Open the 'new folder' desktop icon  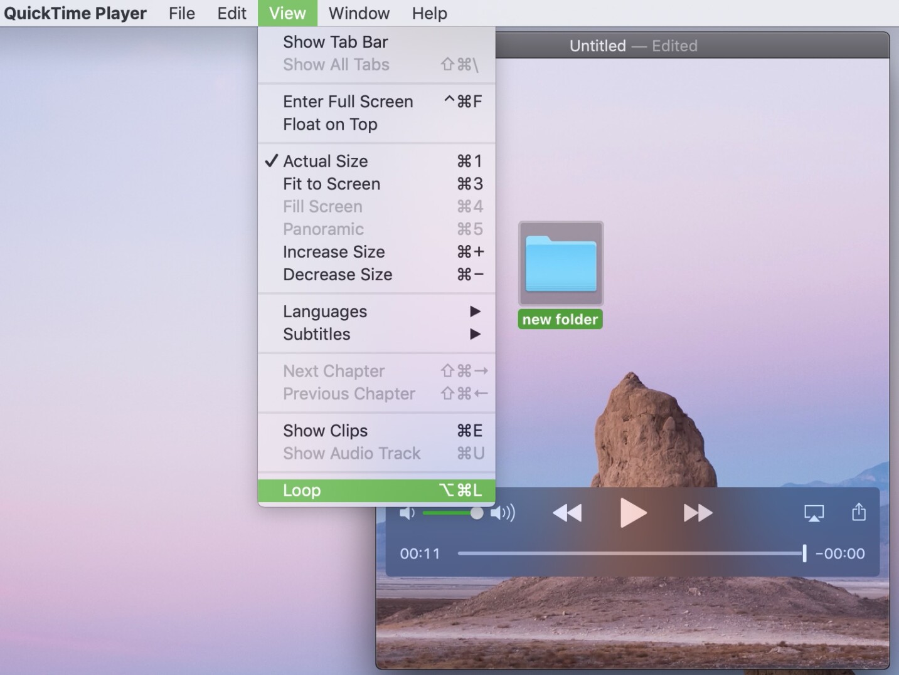[x=560, y=263]
